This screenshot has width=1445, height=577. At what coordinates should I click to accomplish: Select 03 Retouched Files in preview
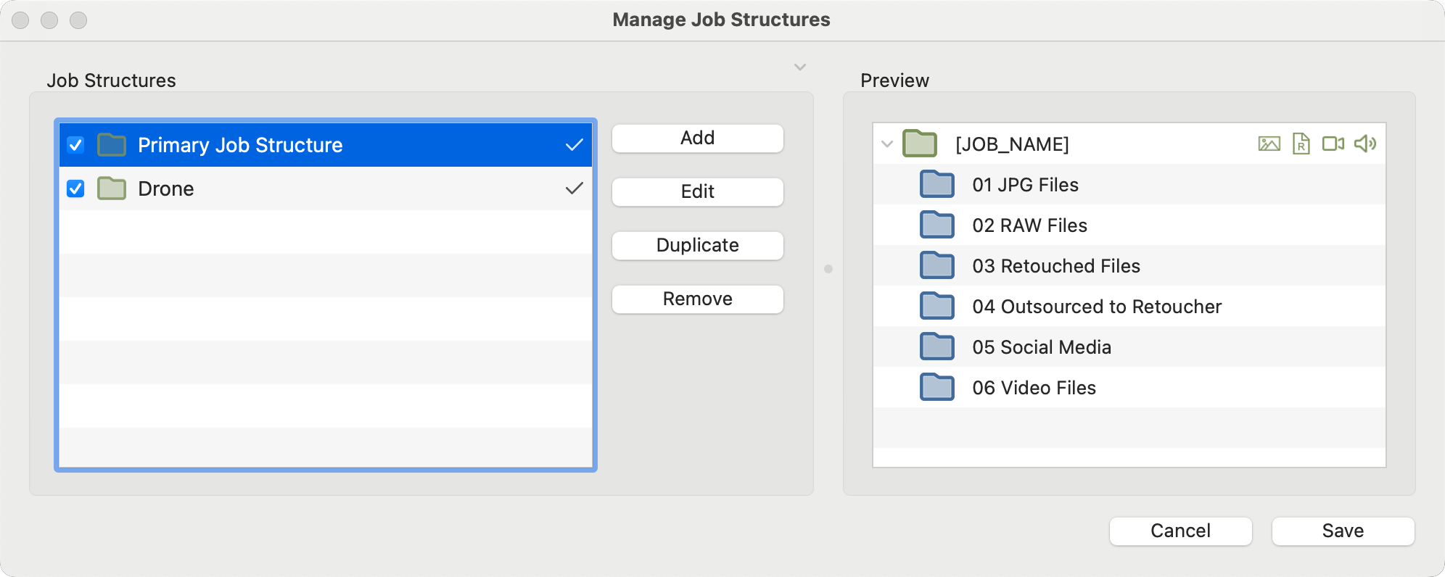(1055, 266)
